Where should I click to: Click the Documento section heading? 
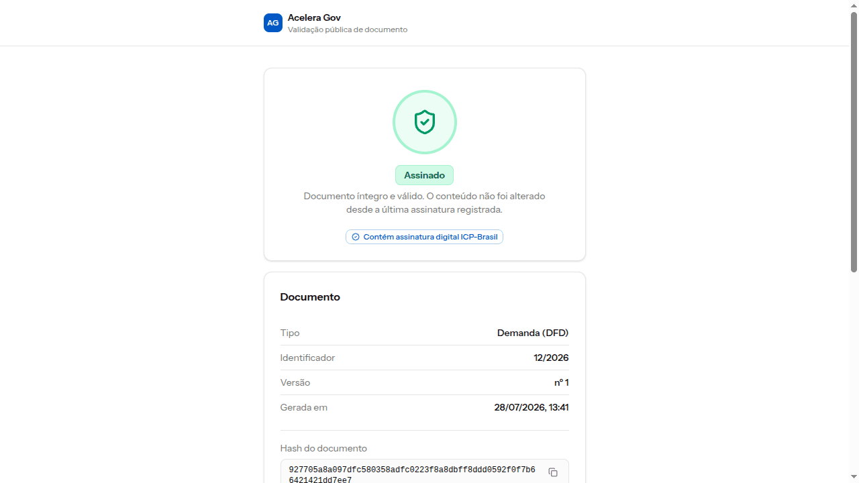[x=310, y=297]
